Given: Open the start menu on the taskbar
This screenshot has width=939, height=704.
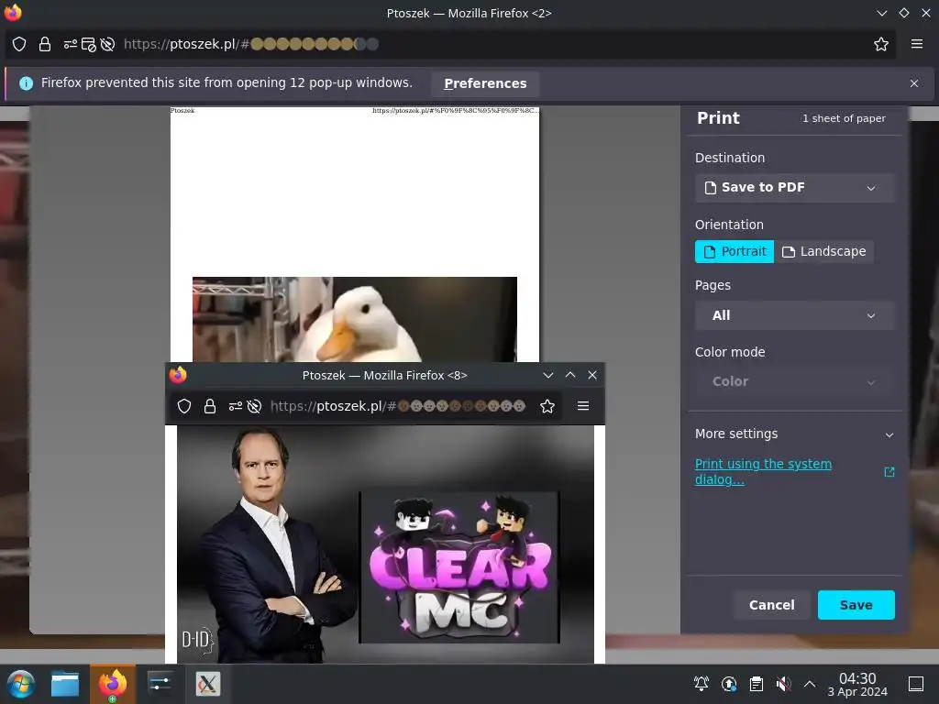Looking at the screenshot, I should pos(20,684).
